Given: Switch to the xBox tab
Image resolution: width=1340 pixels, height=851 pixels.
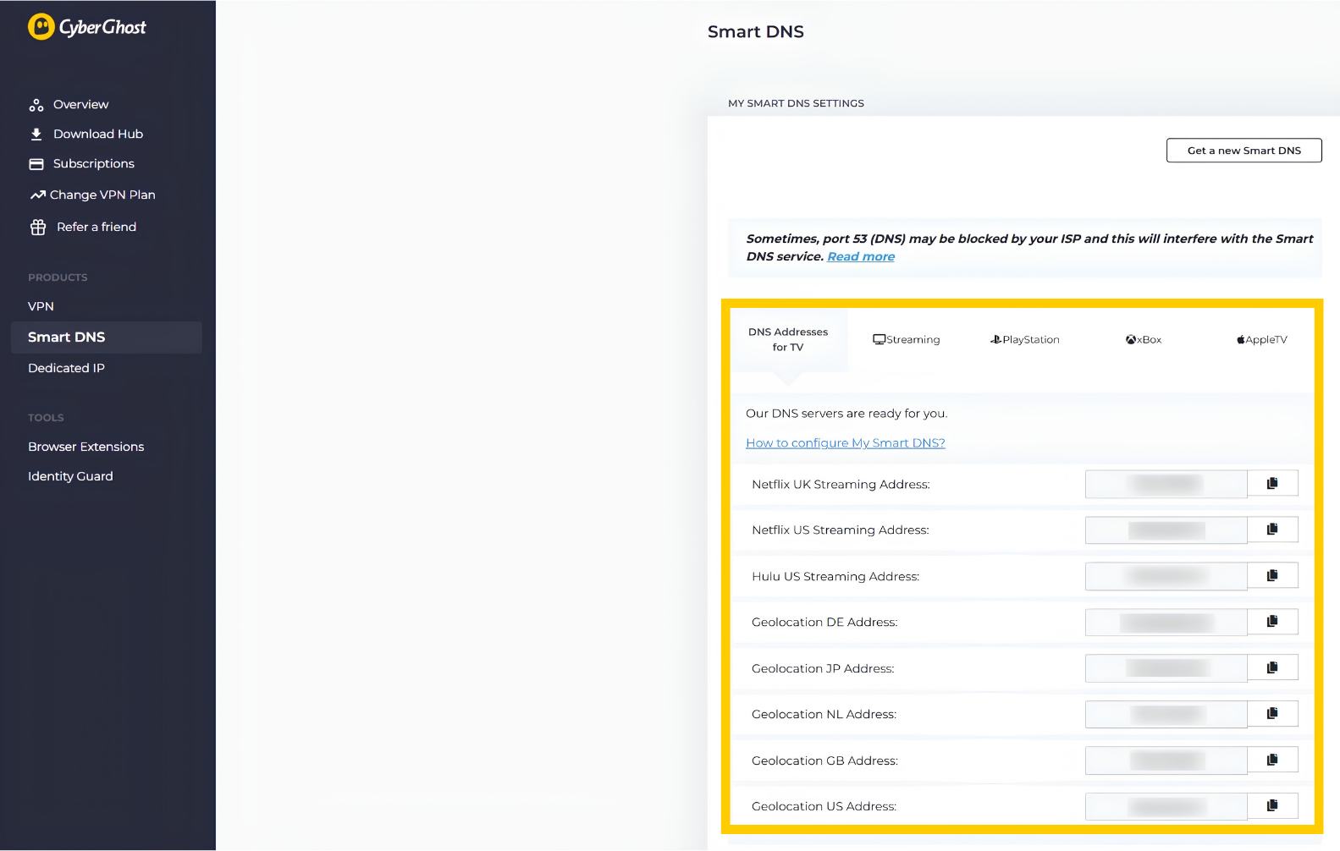Looking at the screenshot, I should click(x=1144, y=340).
